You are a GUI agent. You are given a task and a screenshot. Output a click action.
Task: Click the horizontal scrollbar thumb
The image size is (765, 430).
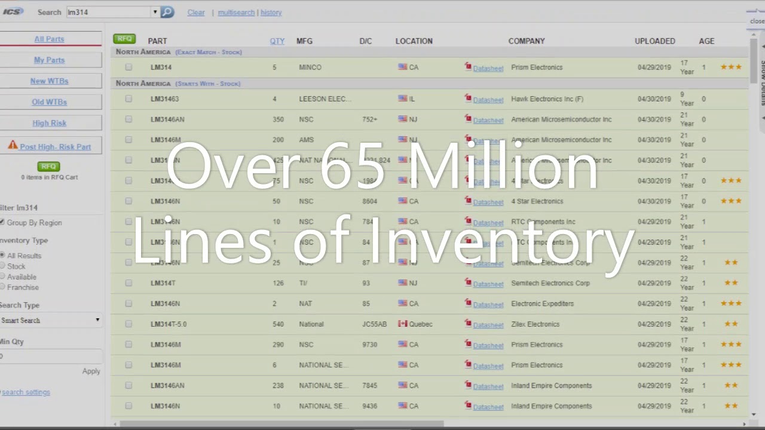[281, 424]
